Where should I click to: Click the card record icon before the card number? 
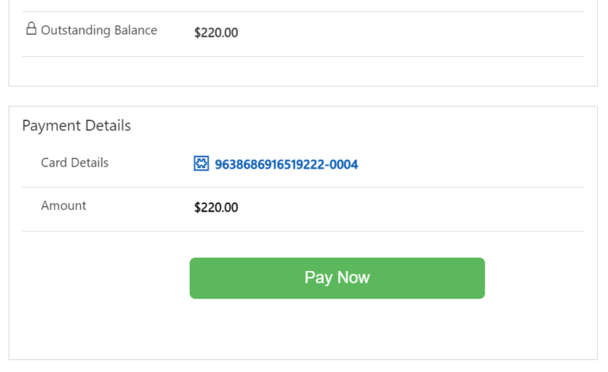point(201,163)
